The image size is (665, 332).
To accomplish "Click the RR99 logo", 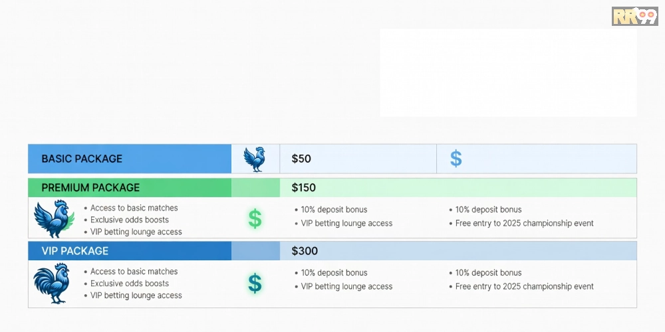I will [634, 16].
